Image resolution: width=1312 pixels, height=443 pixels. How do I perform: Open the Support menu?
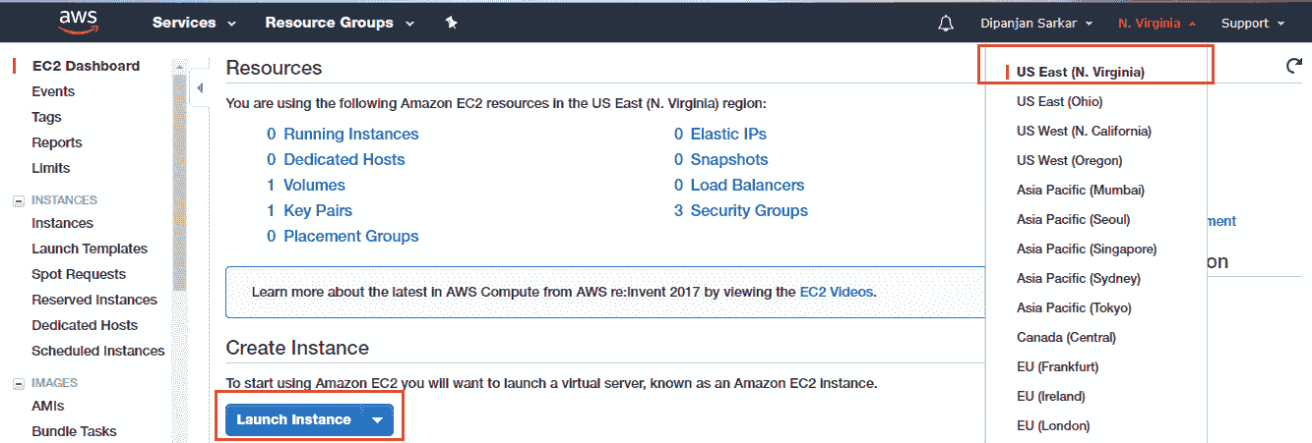pyautogui.click(x=1253, y=23)
